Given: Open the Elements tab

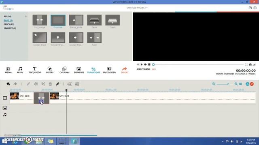Looking at the screenshot, I should (79, 70).
